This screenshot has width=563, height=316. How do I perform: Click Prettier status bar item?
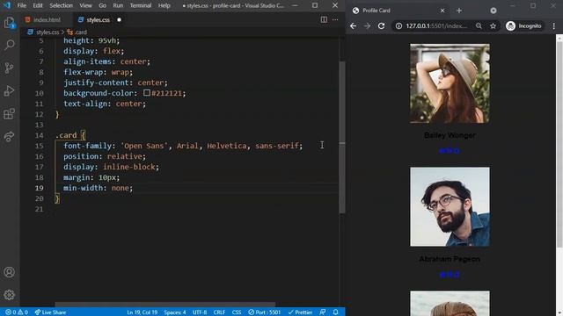(x=300, y=312)
